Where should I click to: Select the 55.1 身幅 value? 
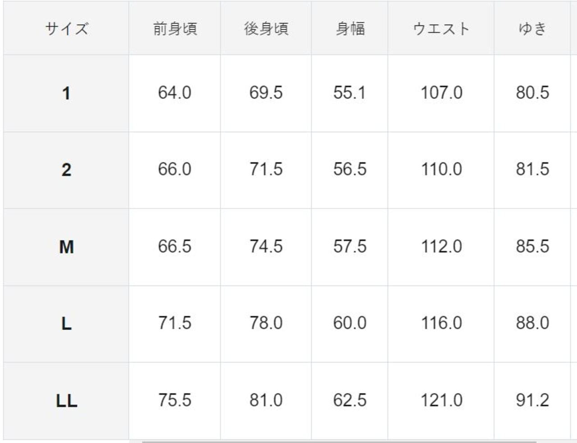click(x=350, y=93)
